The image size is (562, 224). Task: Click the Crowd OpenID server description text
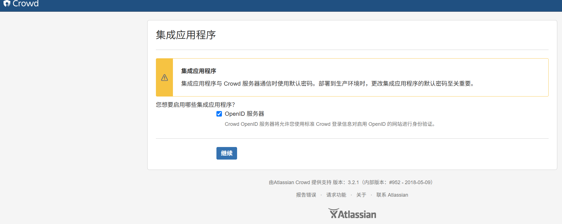(330, 124)
